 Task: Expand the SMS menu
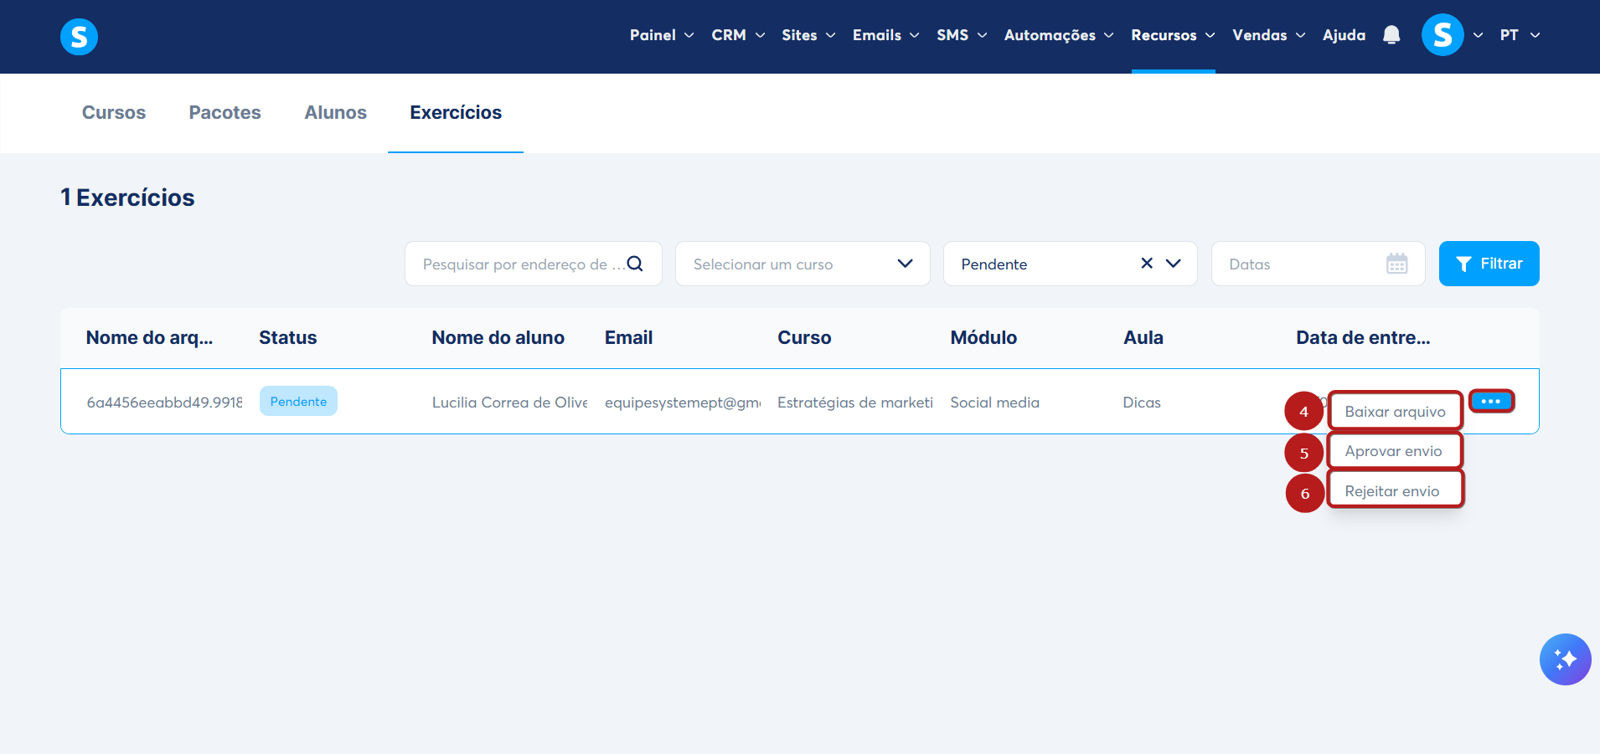[x=962, y=35]
